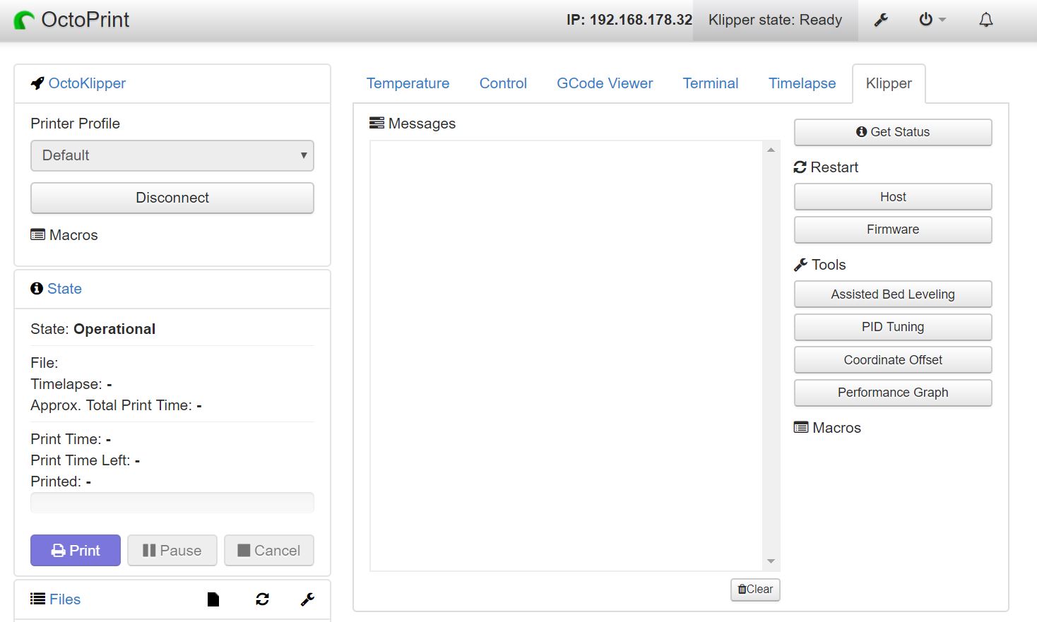Refresh the file list with refresh icon
The image size is (1037, 622).
click(262, 599)
